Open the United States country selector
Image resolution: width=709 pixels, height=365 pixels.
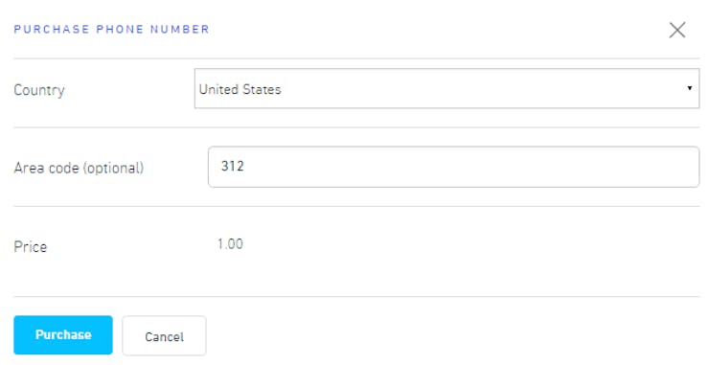446,88
